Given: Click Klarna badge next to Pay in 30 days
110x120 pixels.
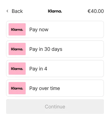Looking at the screenshot, I should (17, 49).
